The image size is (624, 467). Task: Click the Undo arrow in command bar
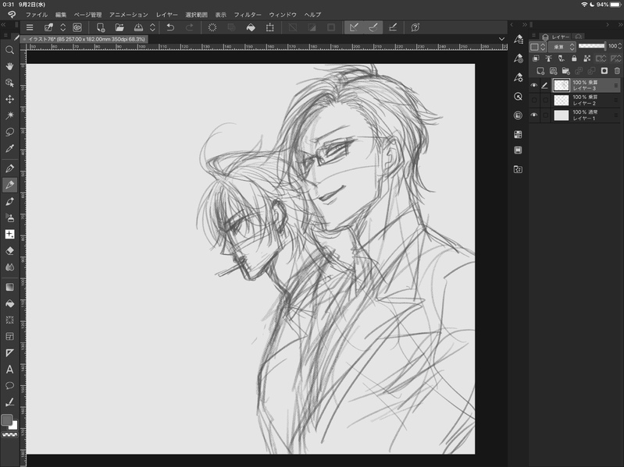click(170, 27)
